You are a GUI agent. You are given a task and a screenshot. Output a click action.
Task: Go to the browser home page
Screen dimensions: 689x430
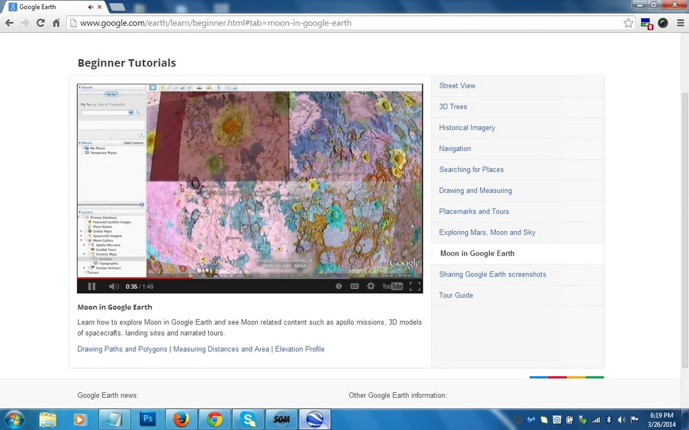pos(56,23)
